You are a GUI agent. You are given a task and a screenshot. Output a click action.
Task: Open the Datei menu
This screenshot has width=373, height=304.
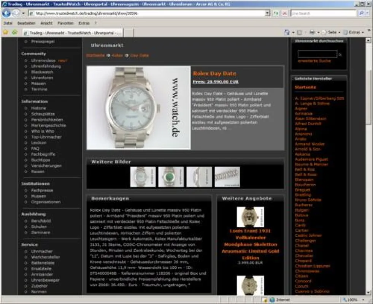click(8, 23)
